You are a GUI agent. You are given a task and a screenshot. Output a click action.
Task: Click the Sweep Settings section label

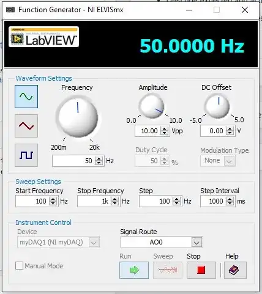coord(38,182)
